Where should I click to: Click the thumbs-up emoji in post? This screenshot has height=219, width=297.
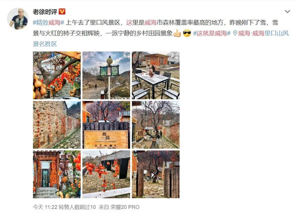click(177, 33)
